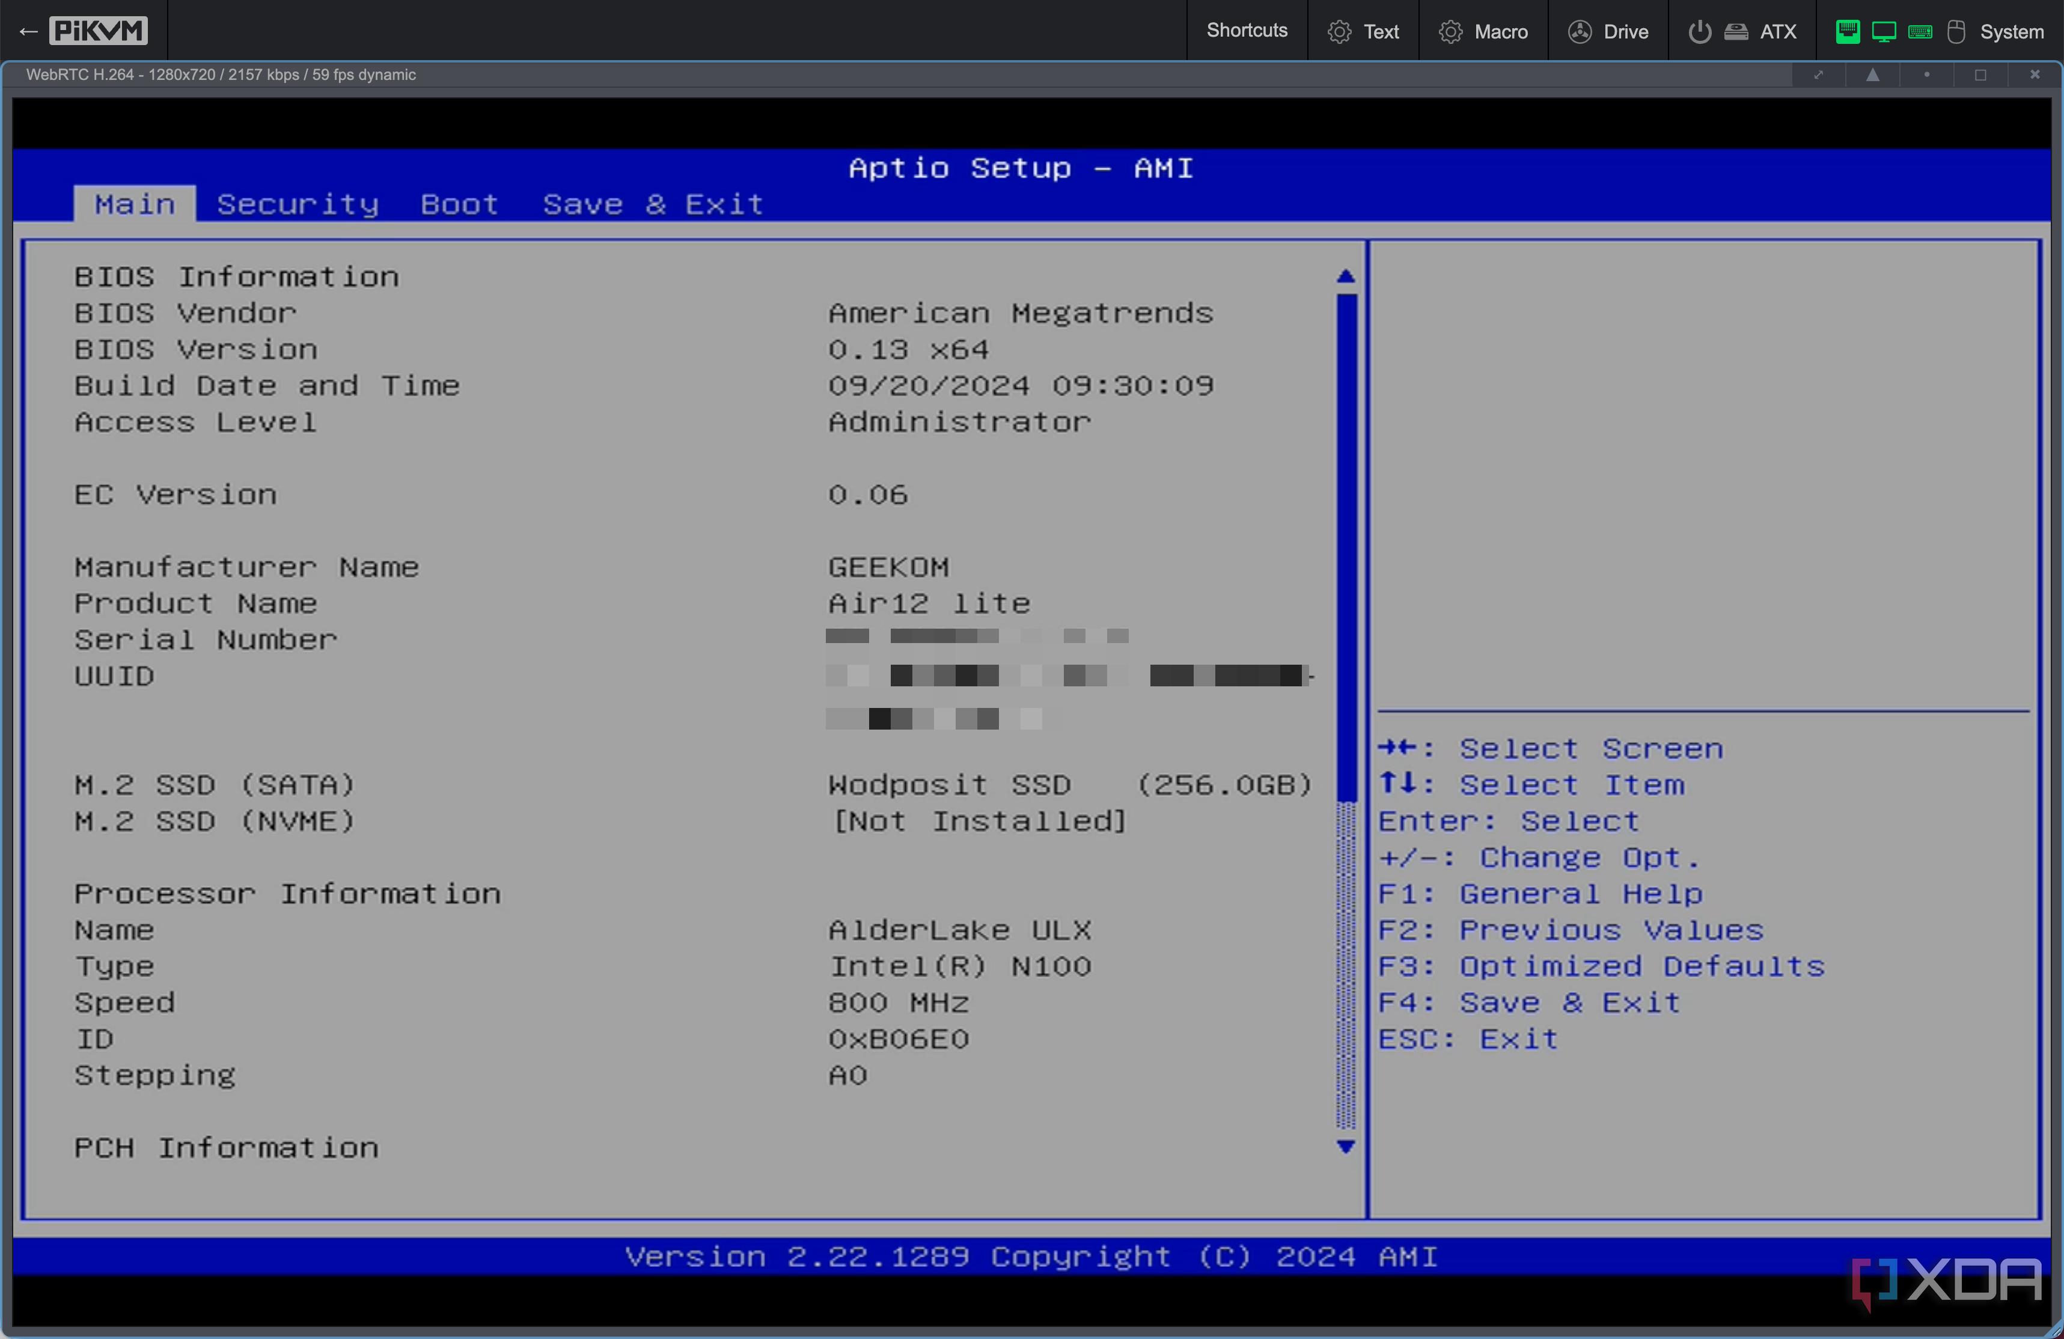
Task: Click the ATX hard drive activity icon
Action: (x=1735, y=31)
